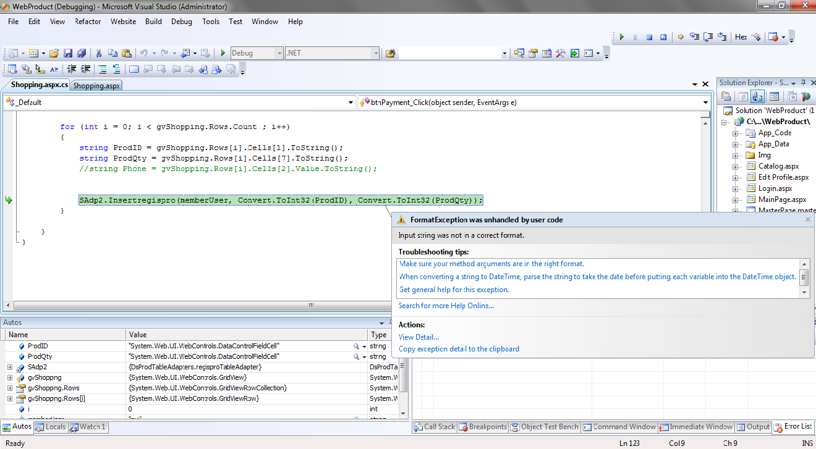The height and width of the screenshot is (449, 816).
Task: Expand the App_Code folder node
Action: click(x=736, y=133)
